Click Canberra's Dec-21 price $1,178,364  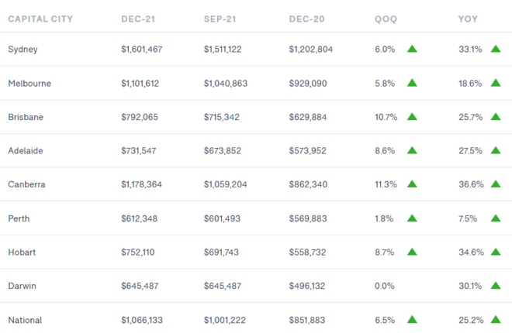[x=147, y=184]
